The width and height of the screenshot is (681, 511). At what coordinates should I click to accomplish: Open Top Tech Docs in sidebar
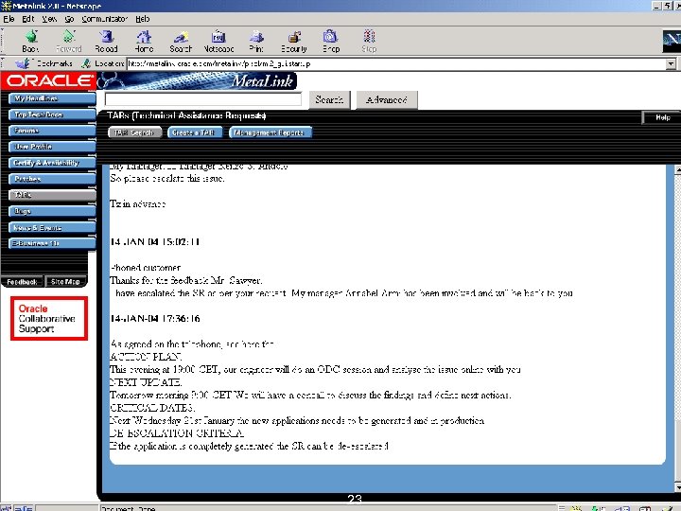point(52,115)
